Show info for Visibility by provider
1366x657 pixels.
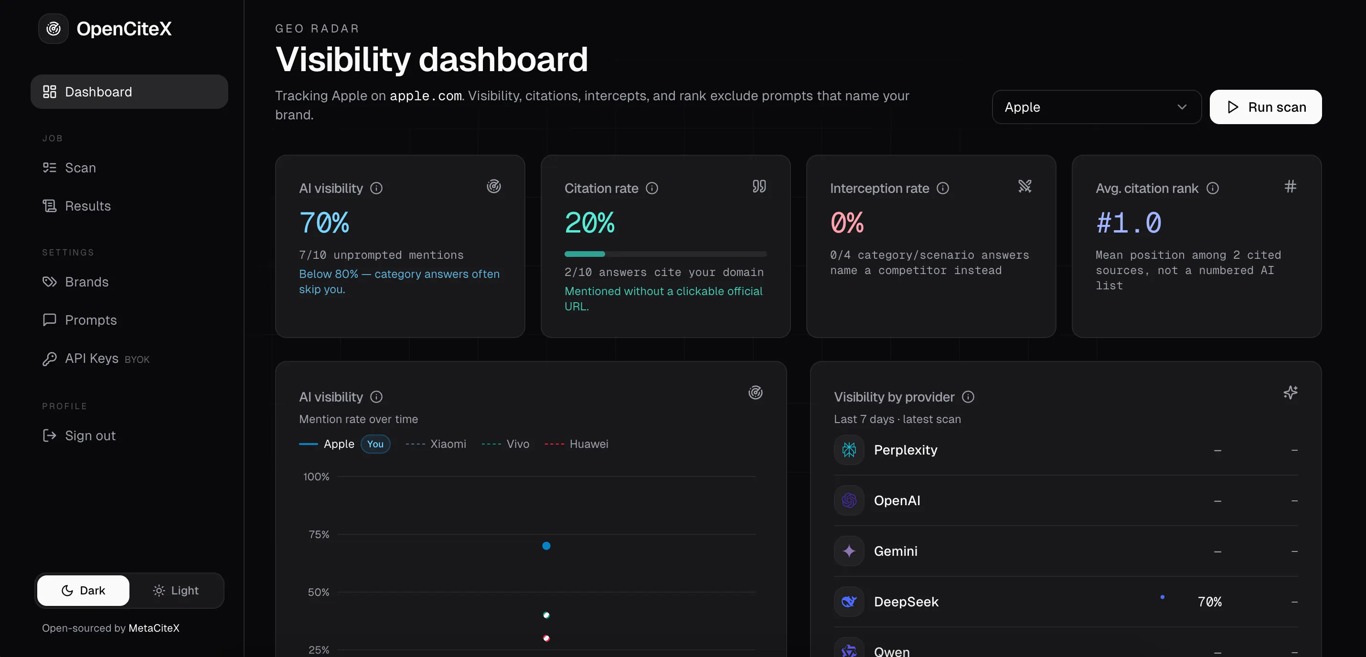968,397
